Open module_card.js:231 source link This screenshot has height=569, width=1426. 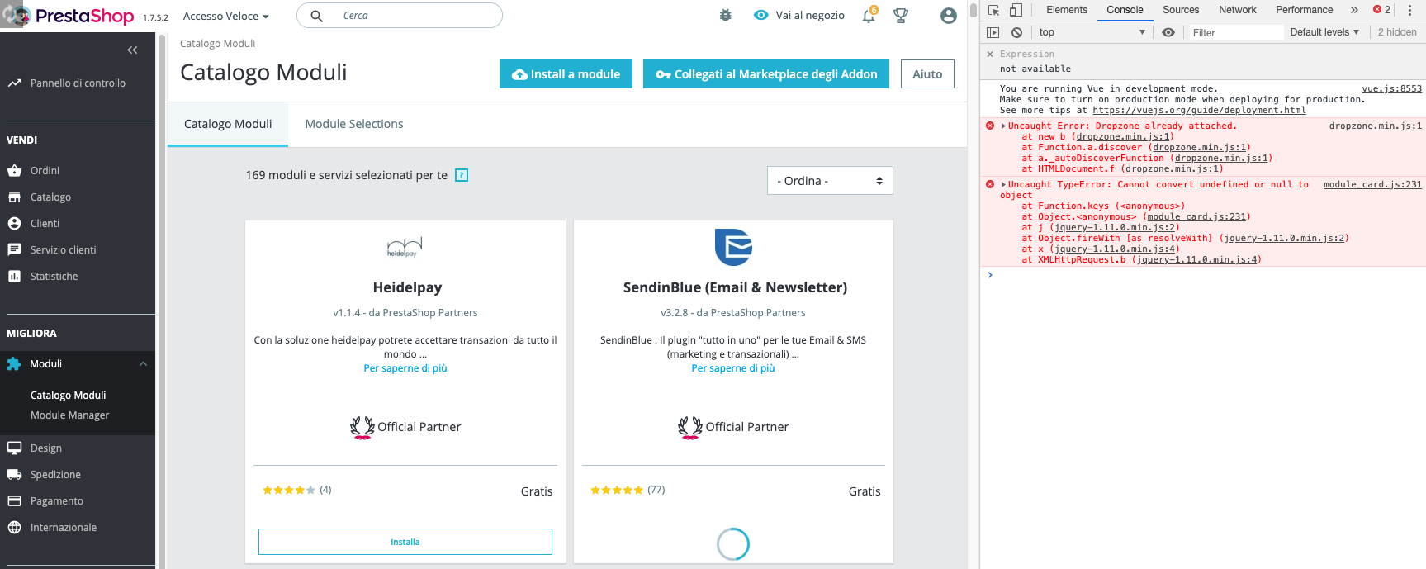1372,185
